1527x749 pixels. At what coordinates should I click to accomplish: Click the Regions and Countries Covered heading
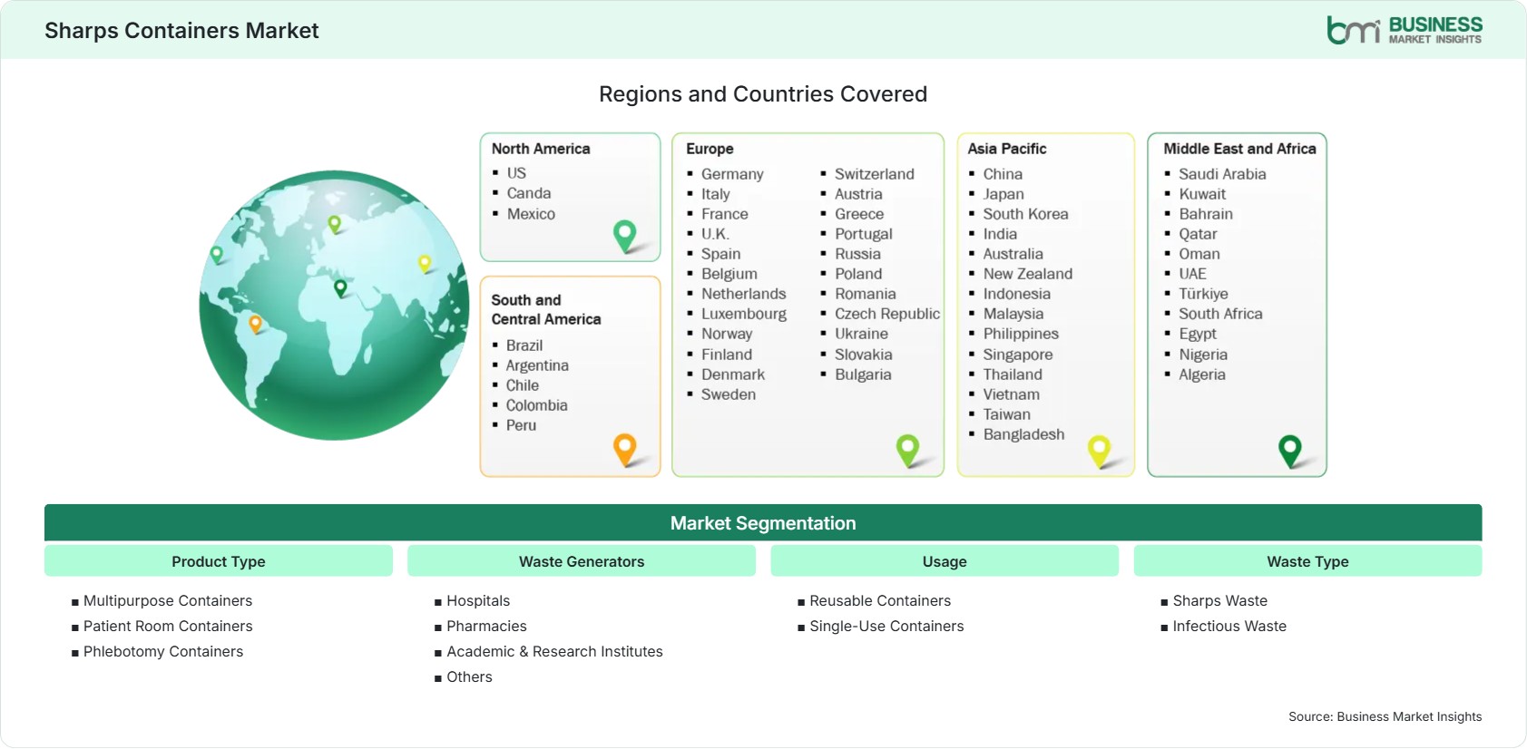point(763,94)
